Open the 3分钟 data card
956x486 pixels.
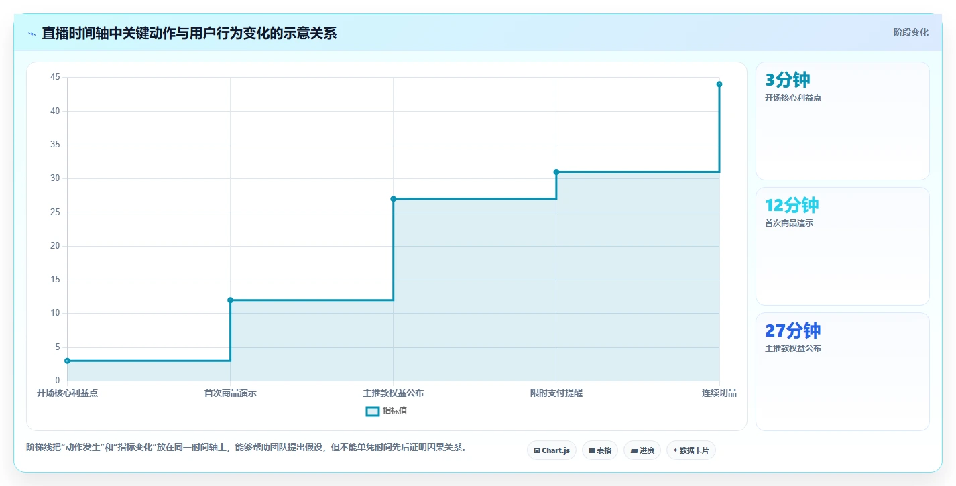(x=843, y=121)
